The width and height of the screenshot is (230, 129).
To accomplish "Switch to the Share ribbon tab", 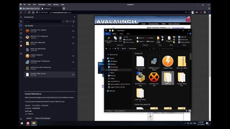I will point(121,34).
